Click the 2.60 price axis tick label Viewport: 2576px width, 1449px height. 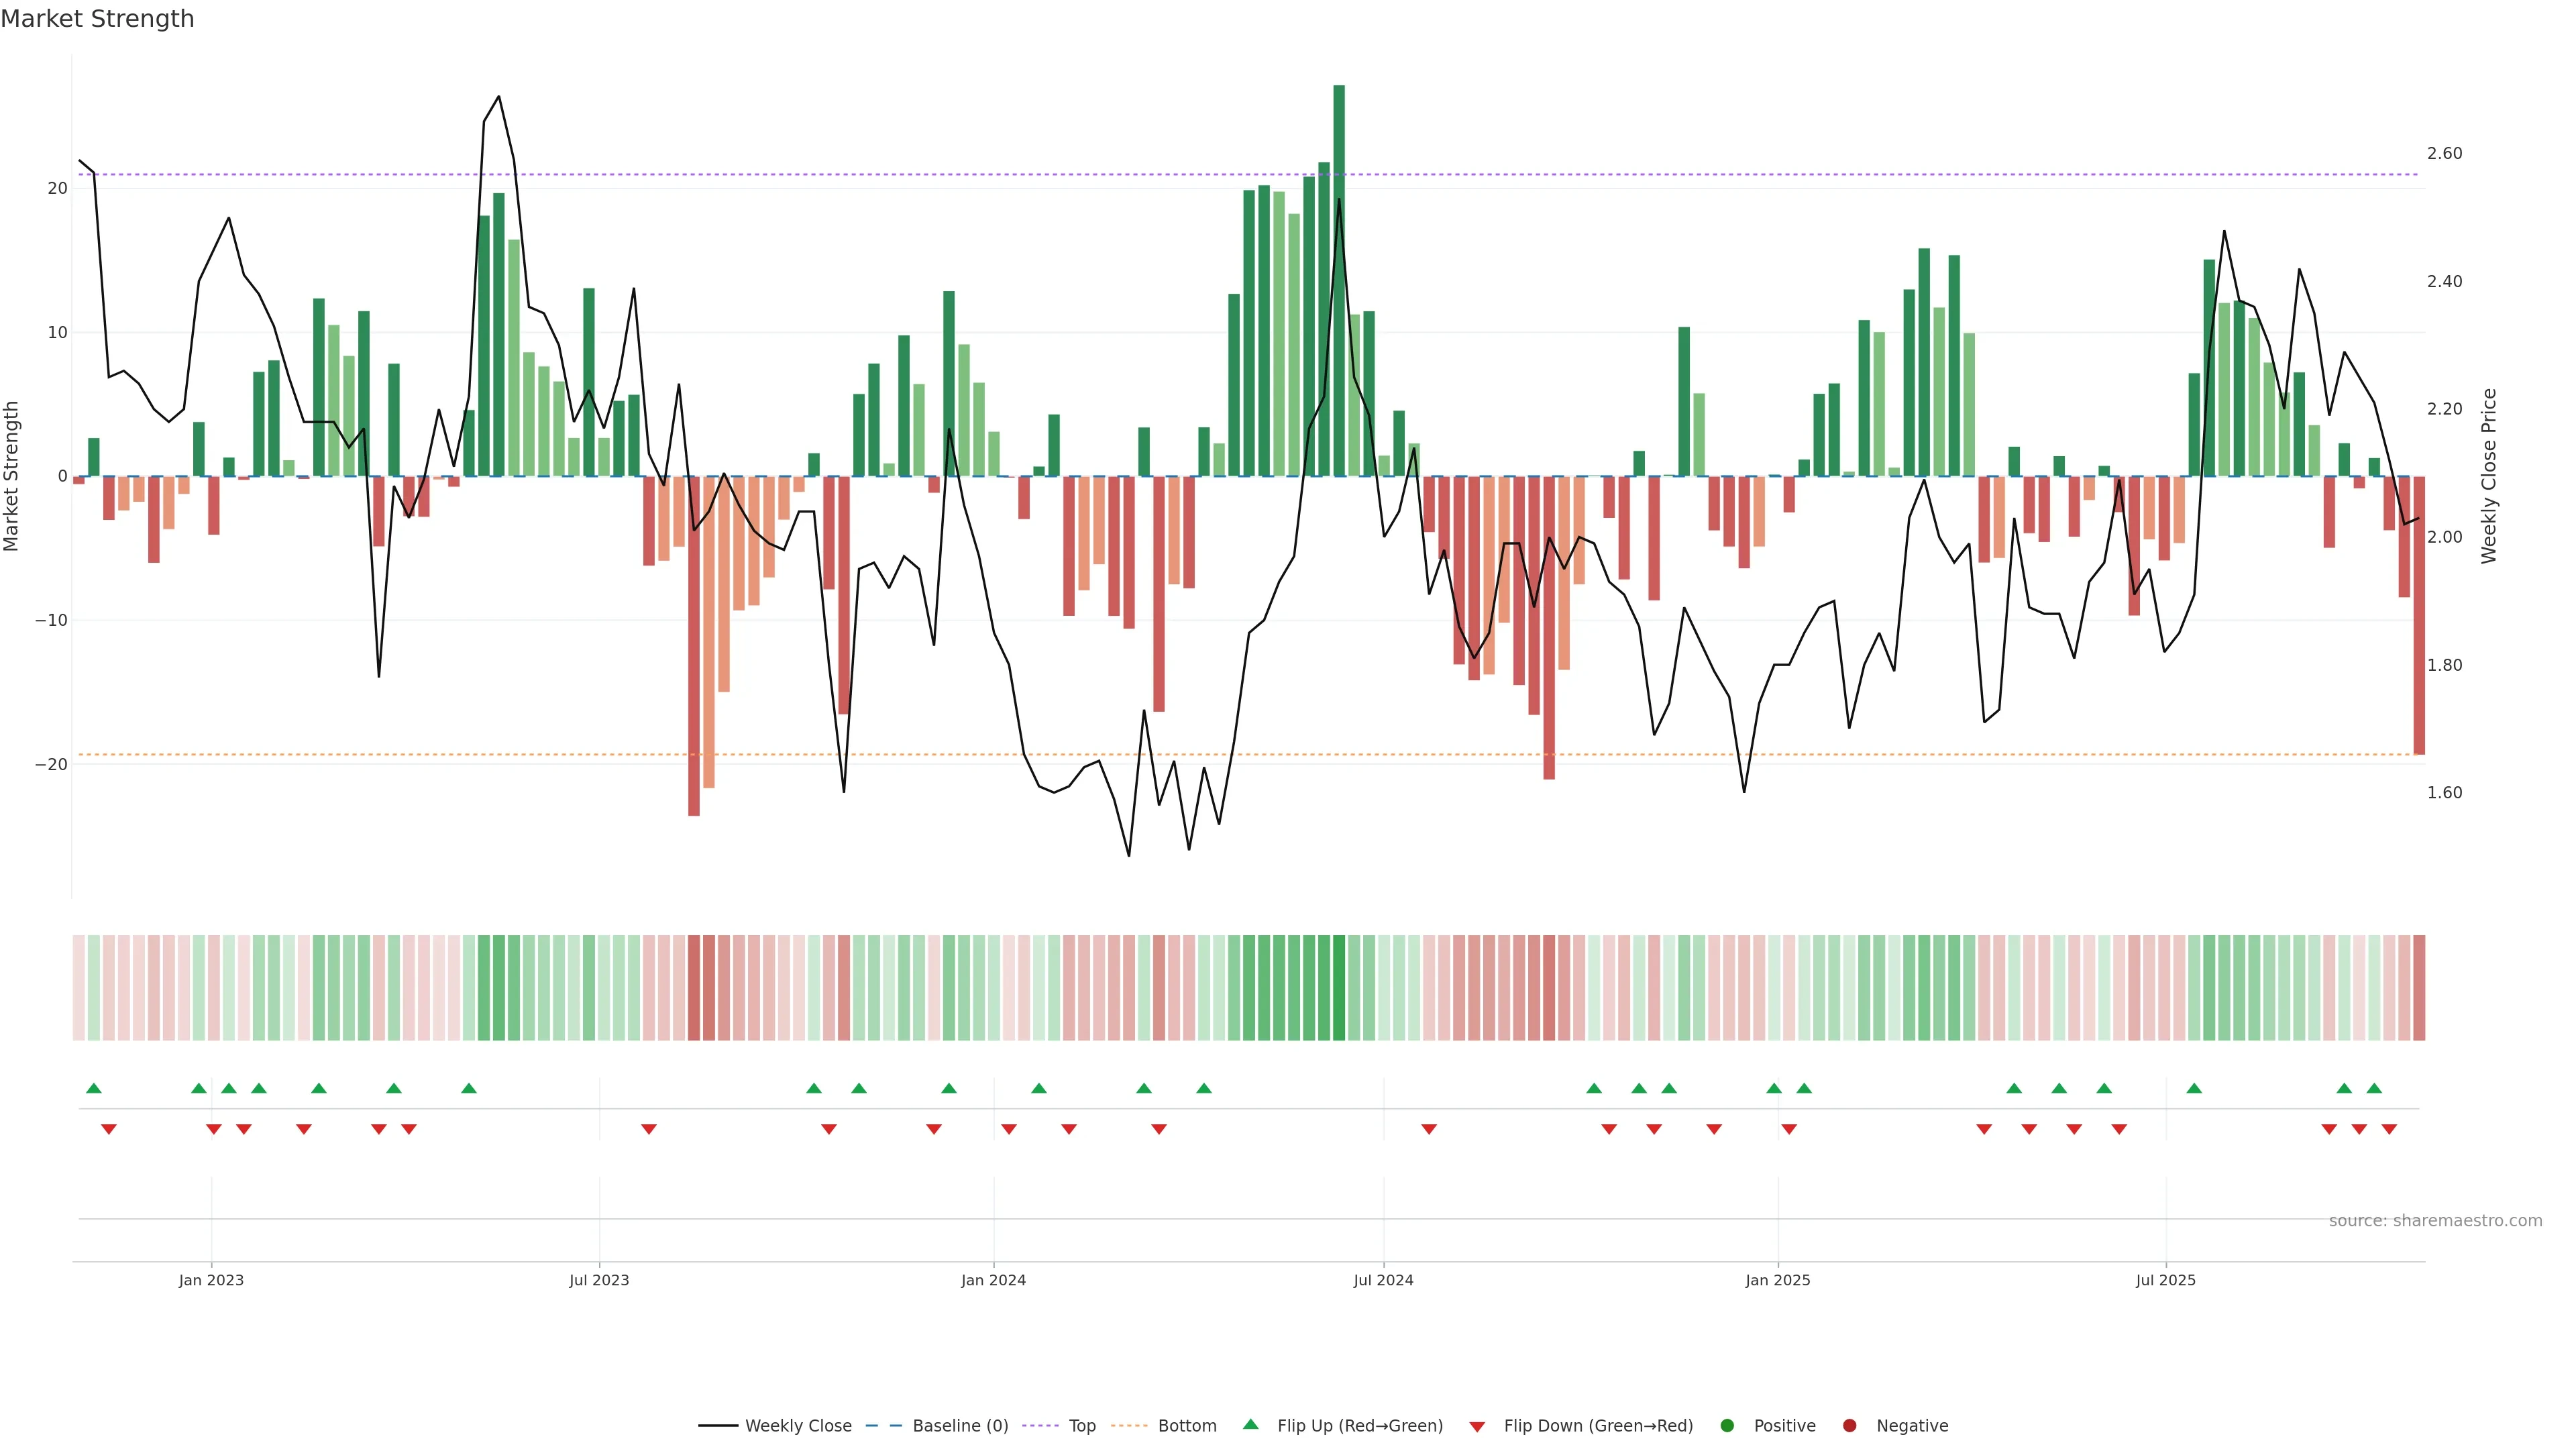(2444, 154)
